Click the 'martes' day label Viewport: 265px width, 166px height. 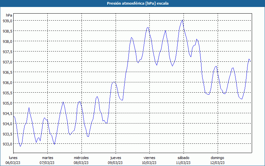tap(47, 158)
